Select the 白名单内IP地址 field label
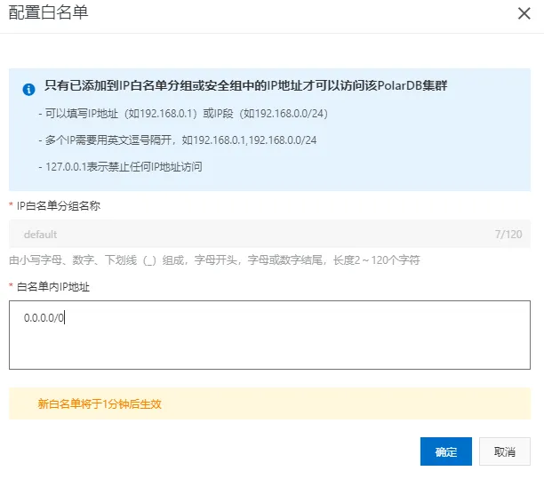 pos(53,286)
